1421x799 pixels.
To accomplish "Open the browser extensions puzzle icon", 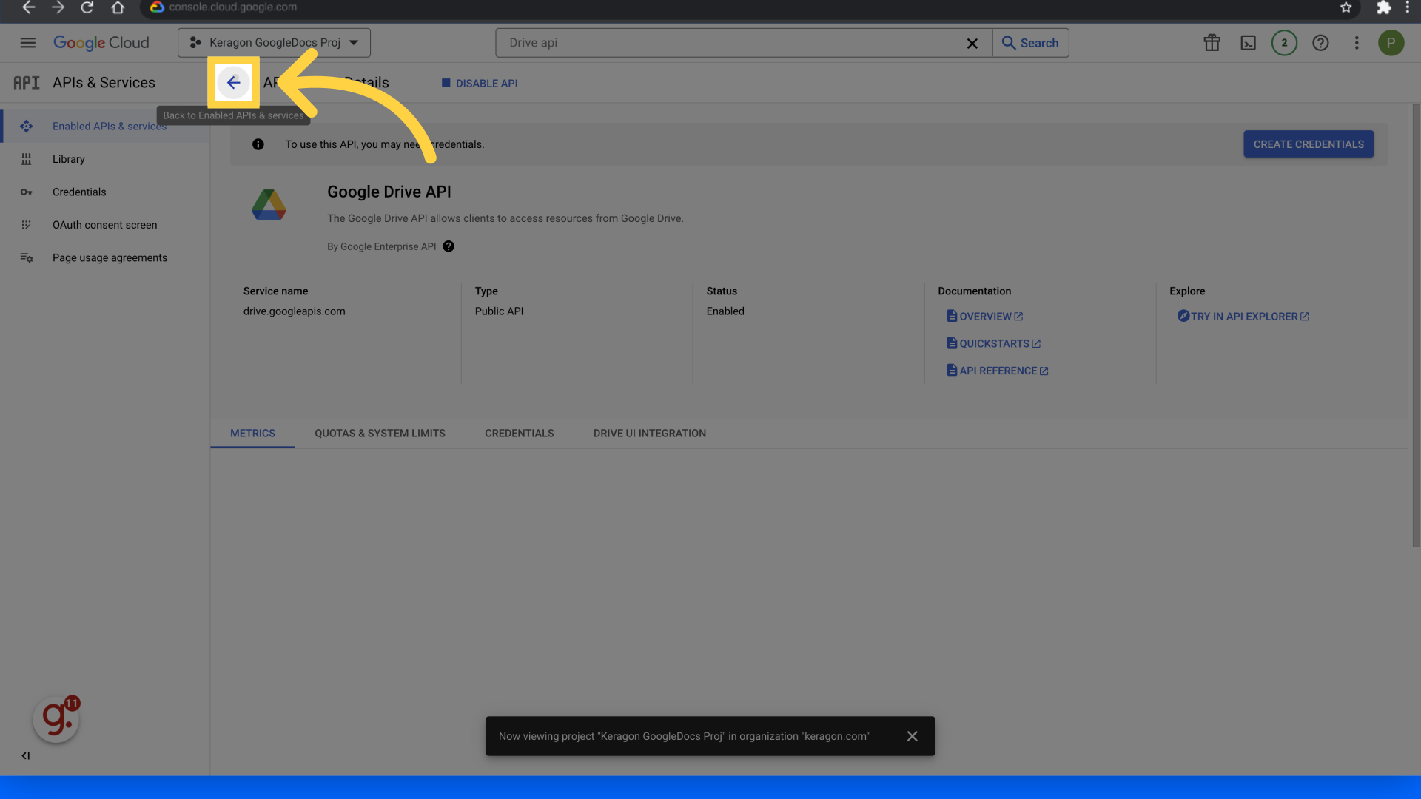I will [x=1383, y=7].
